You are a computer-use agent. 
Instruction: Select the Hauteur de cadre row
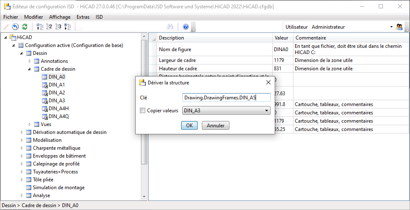point(279,69)
